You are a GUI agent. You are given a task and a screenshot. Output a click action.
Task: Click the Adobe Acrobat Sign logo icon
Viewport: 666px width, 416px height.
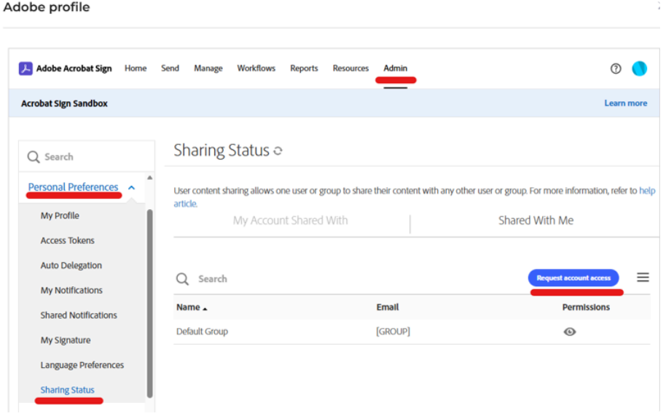[x=26, y=68]
